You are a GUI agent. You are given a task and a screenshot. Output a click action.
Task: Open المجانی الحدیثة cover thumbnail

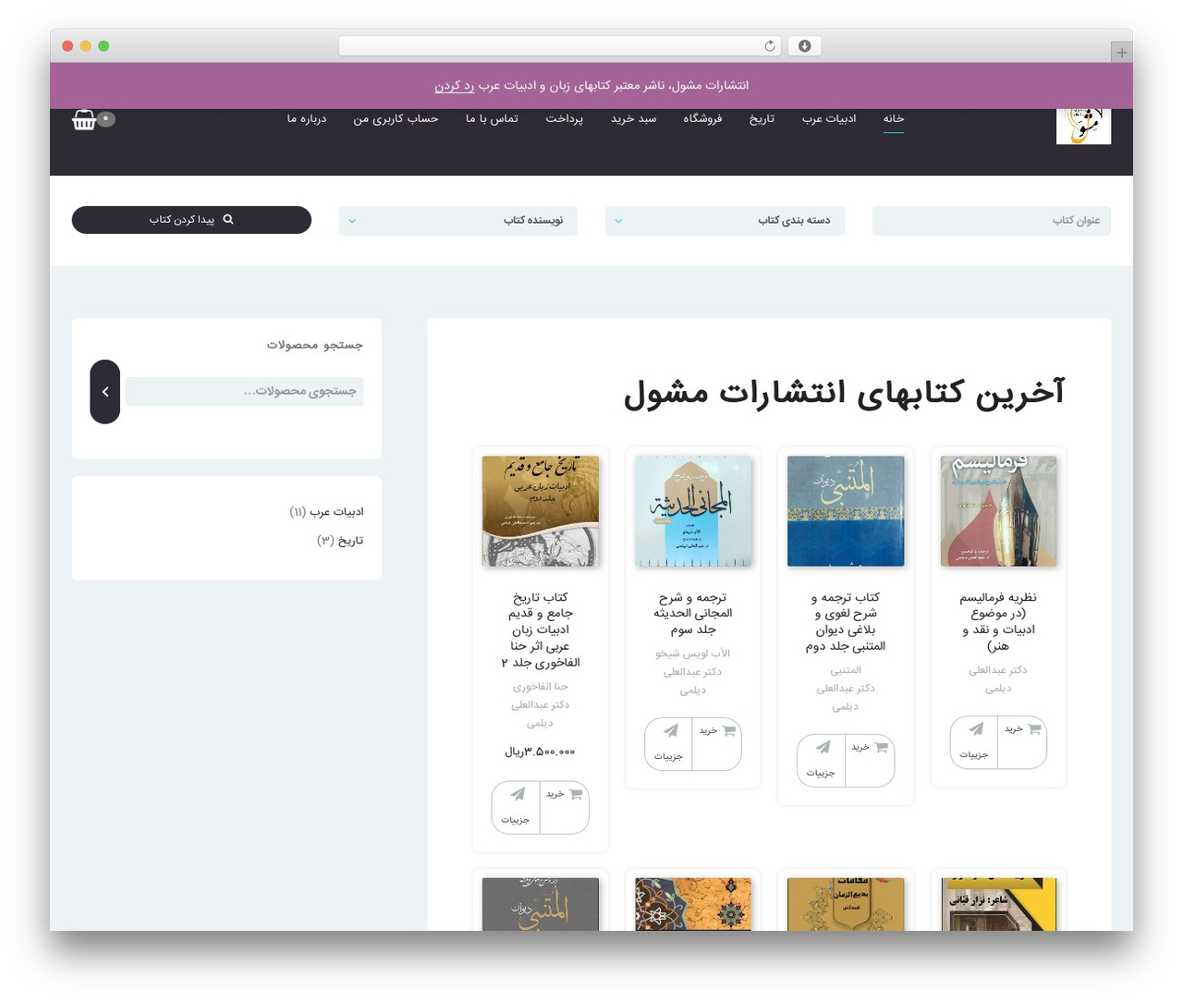tap(693, 511)
